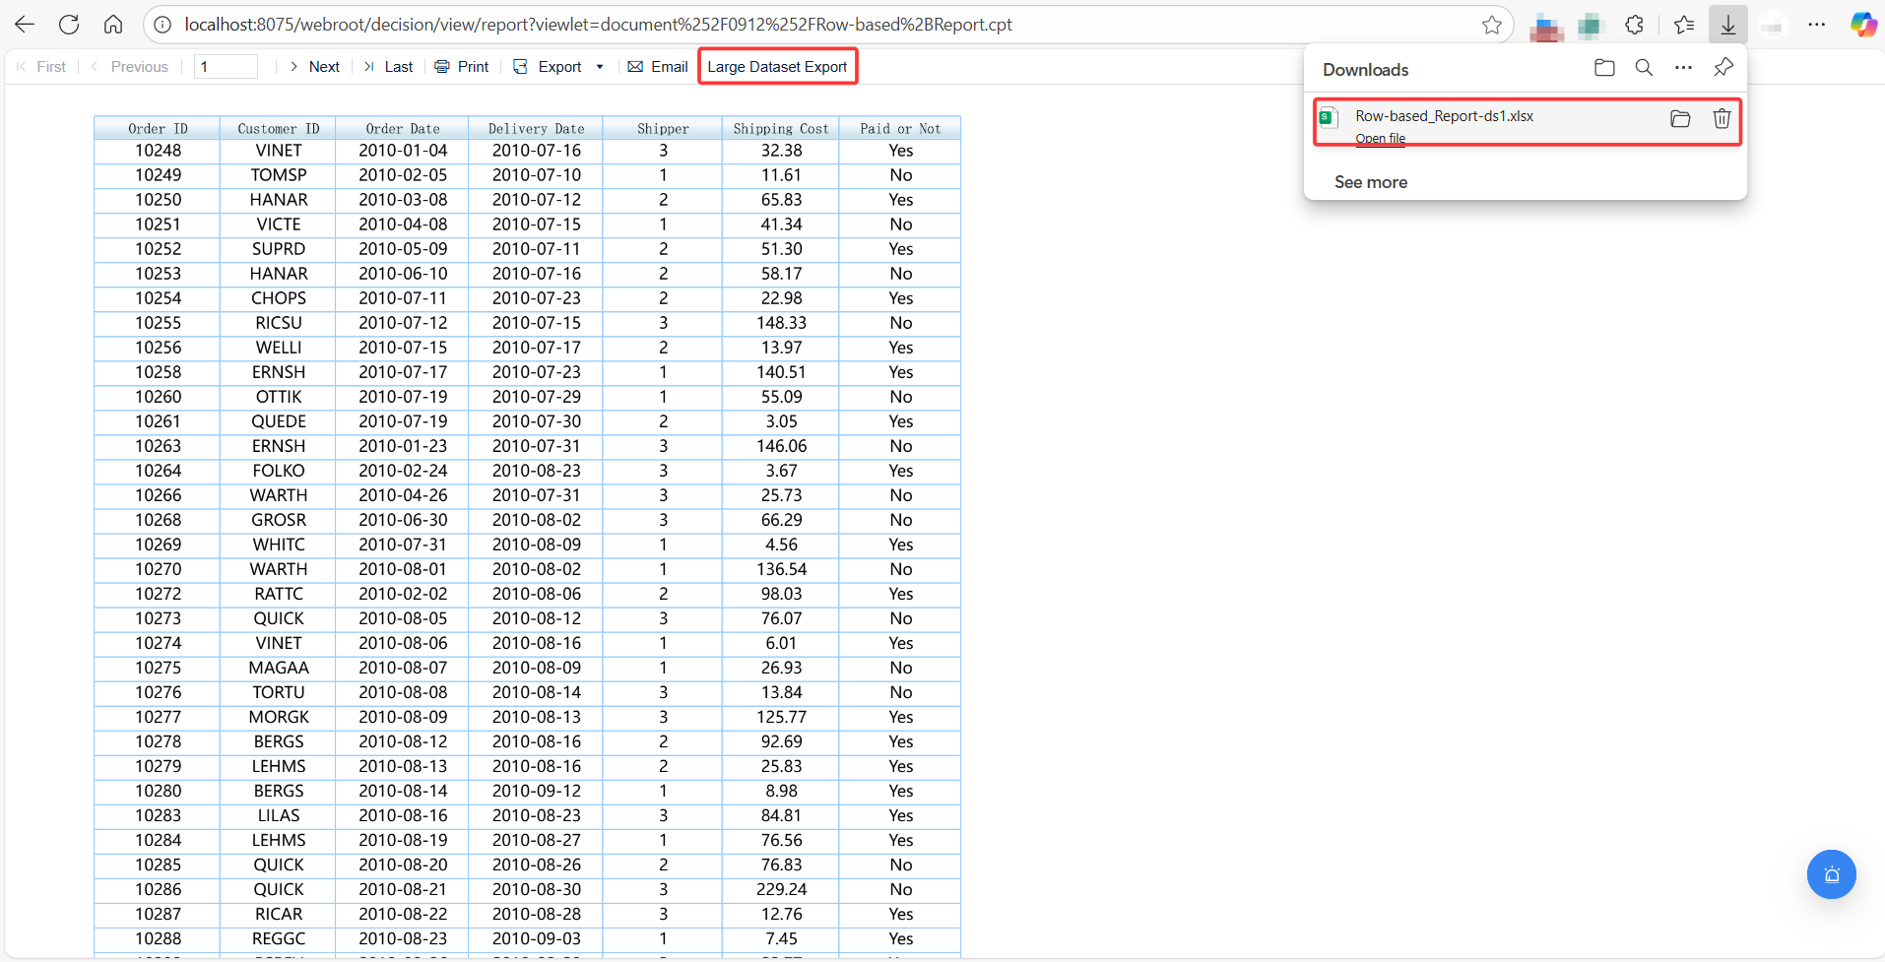Click the page number input field
Image resolution: width=1885 pixels, height=962 pixels.
226,67
